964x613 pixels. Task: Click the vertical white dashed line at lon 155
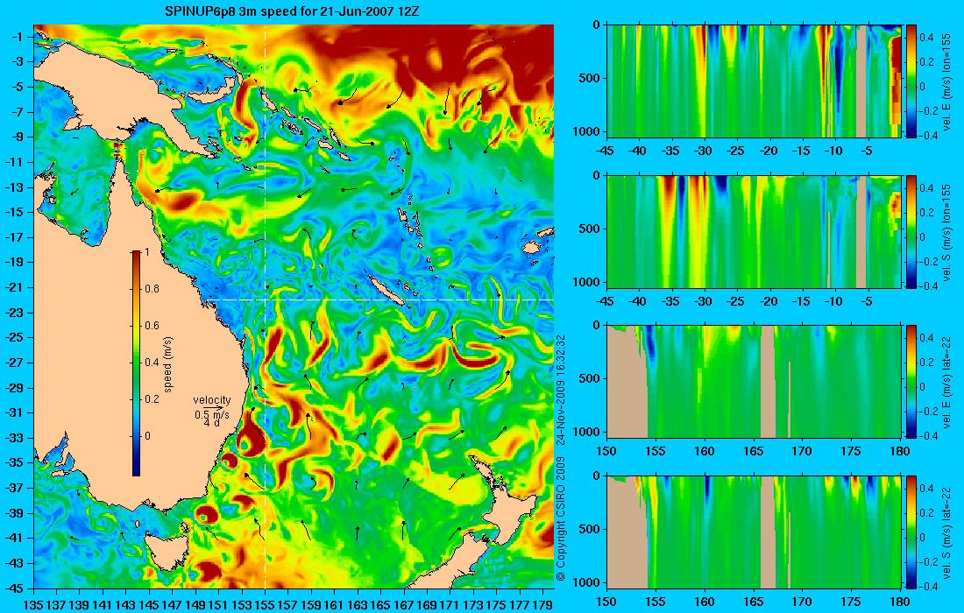265,306
